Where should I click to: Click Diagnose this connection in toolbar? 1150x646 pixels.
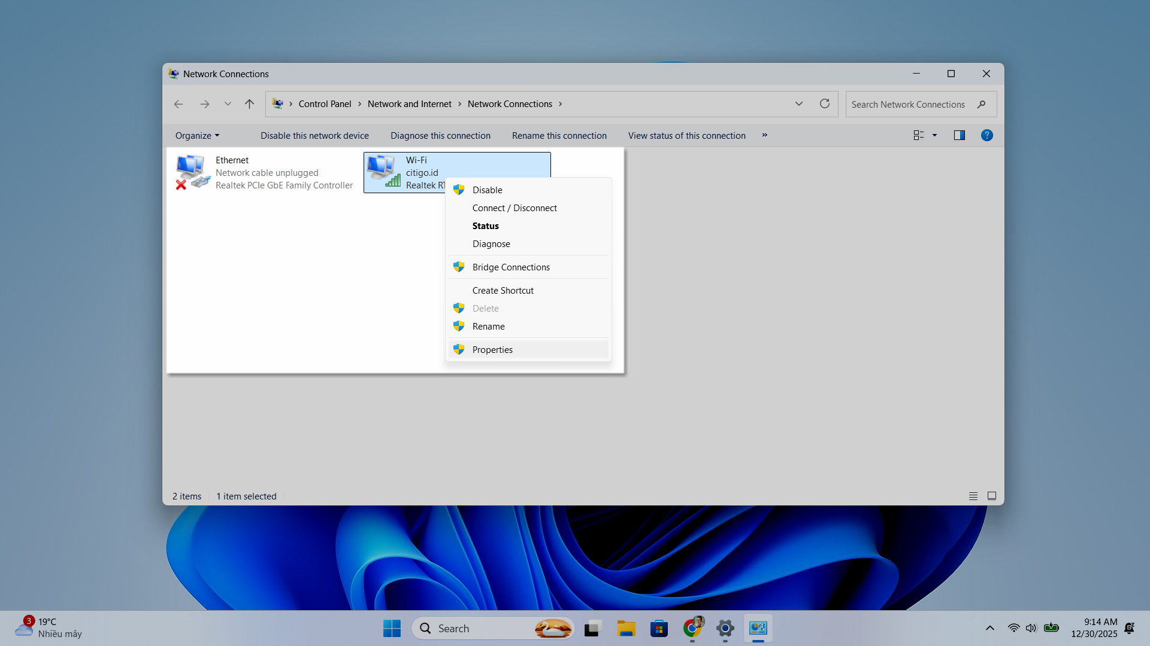440,136
